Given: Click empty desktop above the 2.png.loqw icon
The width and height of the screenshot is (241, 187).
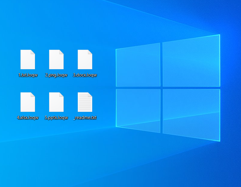Looking at the screenshot, I should click(56, 30).
